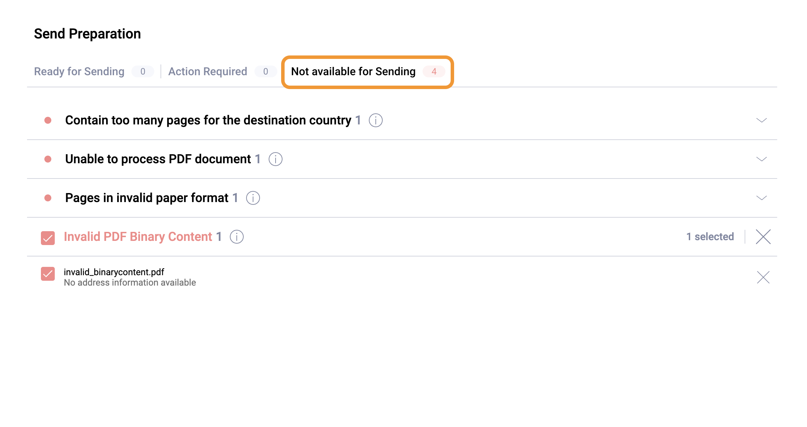Show info for Pages in invalid paper format

click(253, 198)
